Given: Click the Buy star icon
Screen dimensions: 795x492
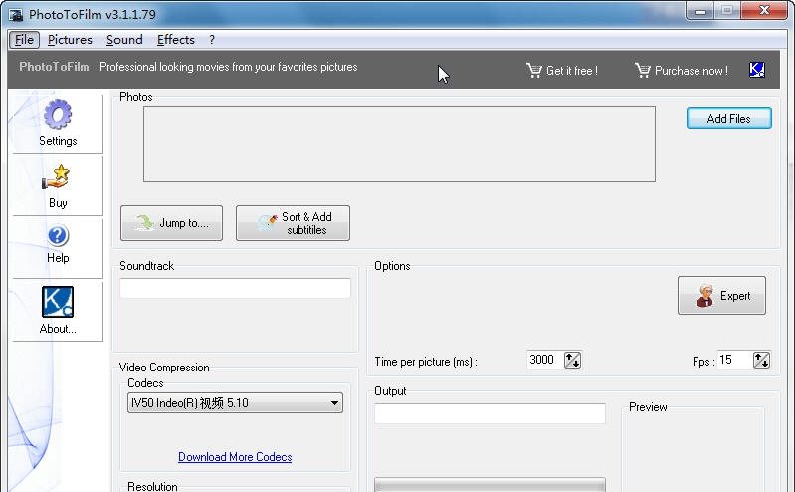Looking at the screenshot, I should coord(56,177).
